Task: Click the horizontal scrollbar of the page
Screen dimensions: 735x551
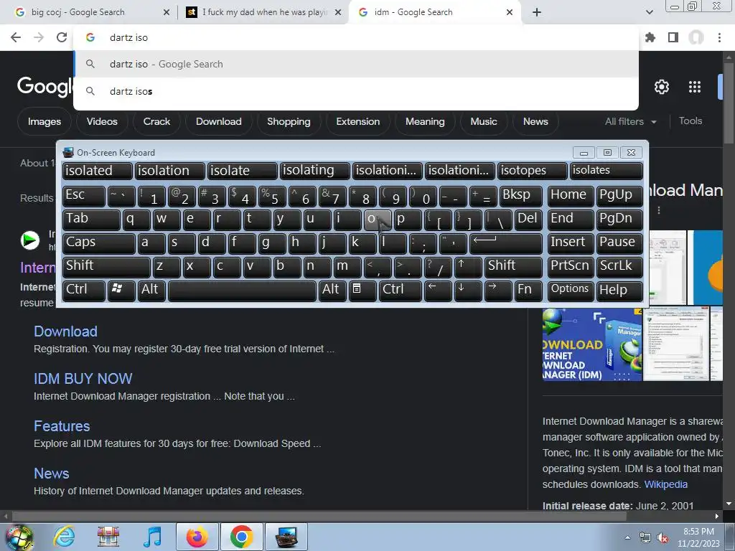Action: point(319,517)
